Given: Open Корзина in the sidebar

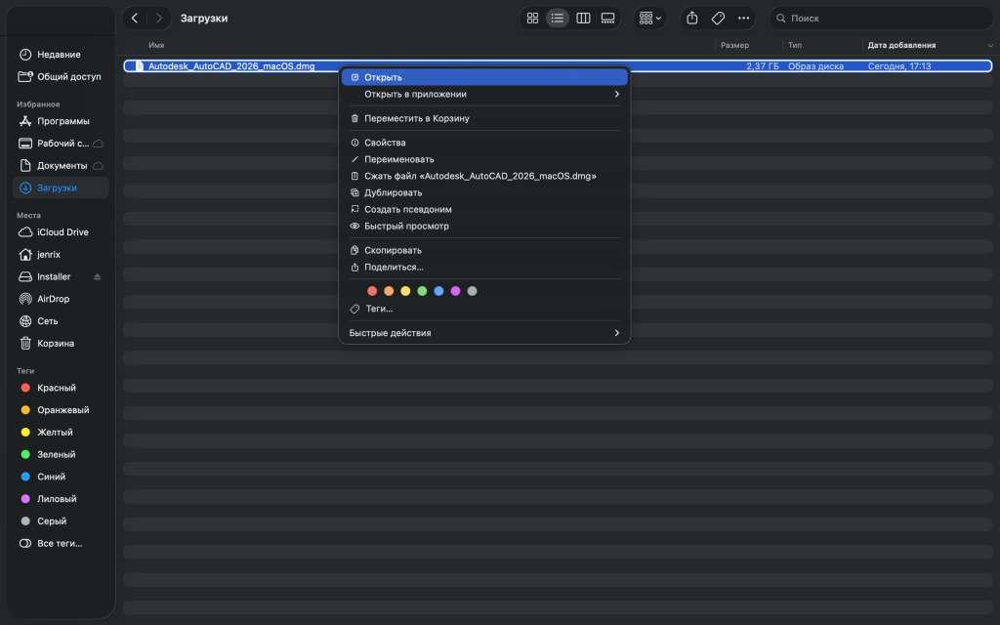Looking at the screenshot, I should (x=61, y=343).
